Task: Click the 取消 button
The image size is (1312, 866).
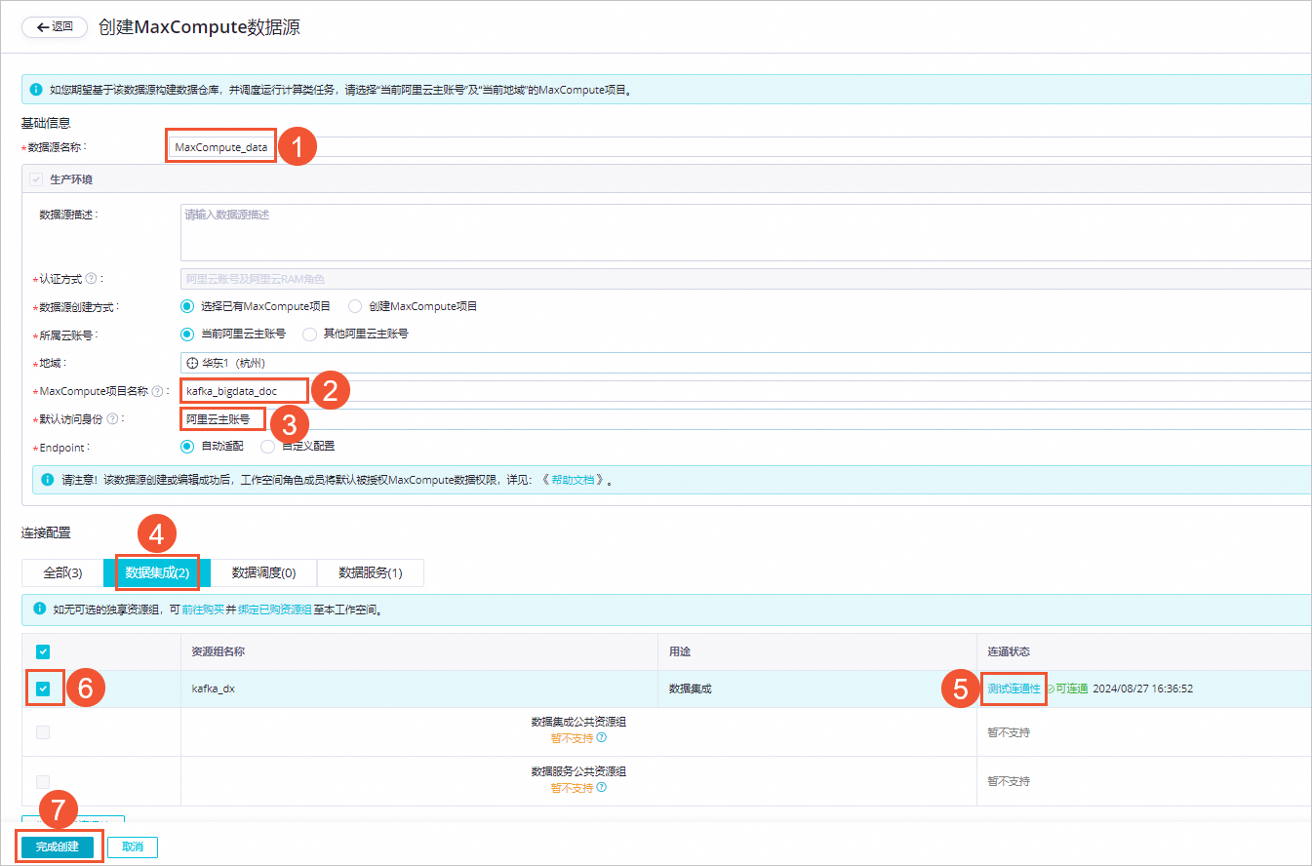Action: 133,846
